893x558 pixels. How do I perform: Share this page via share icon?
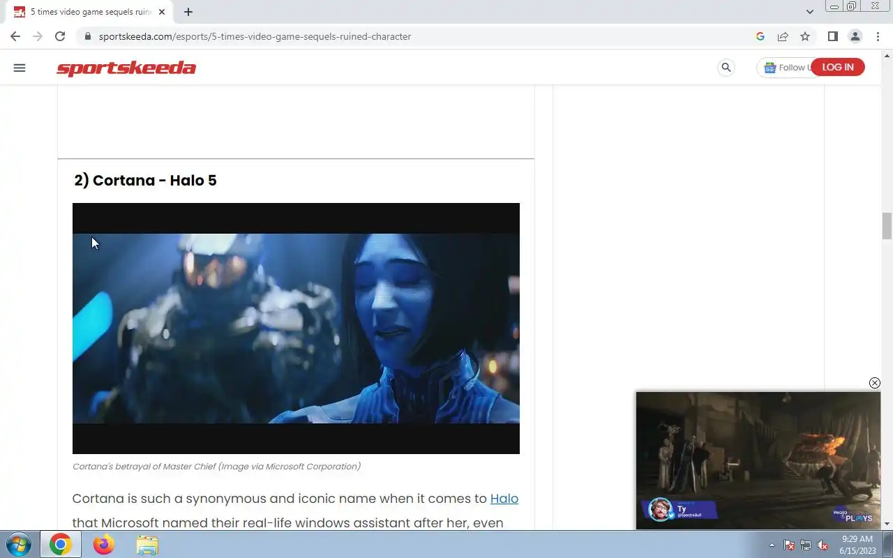click(x=783, y=36)
